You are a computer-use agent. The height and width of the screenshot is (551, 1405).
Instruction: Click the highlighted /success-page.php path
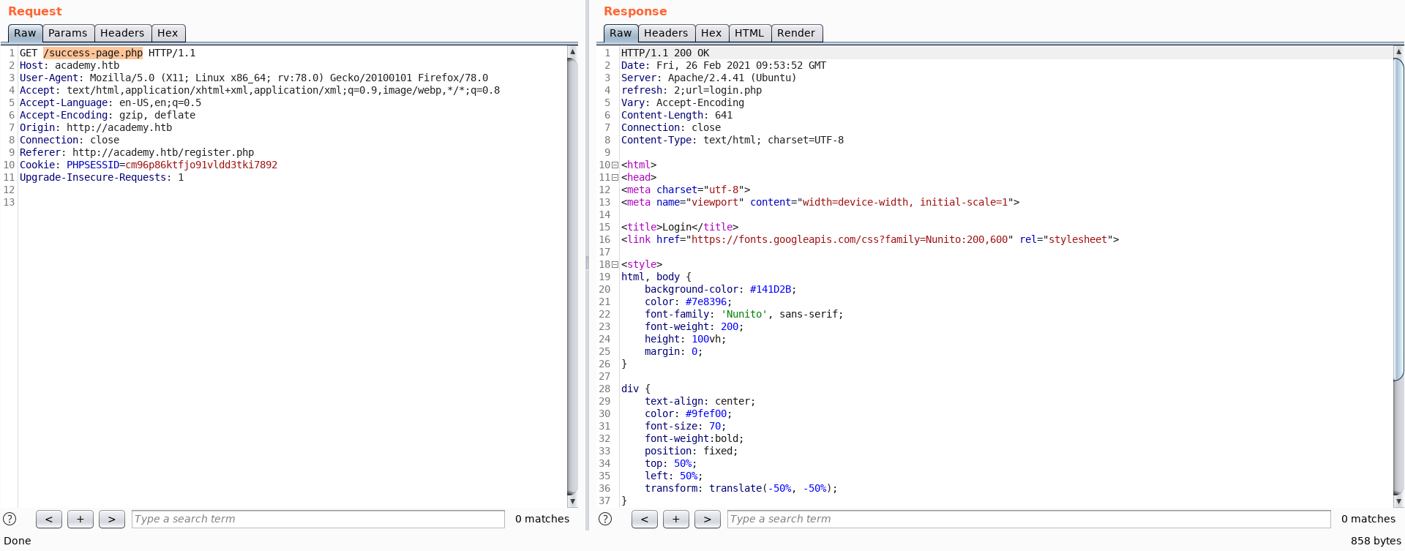tap(93, 53)
